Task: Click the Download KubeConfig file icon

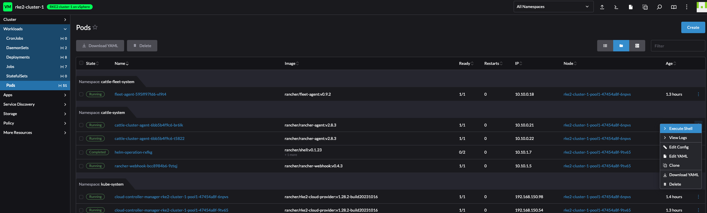Action: (631, 7)
